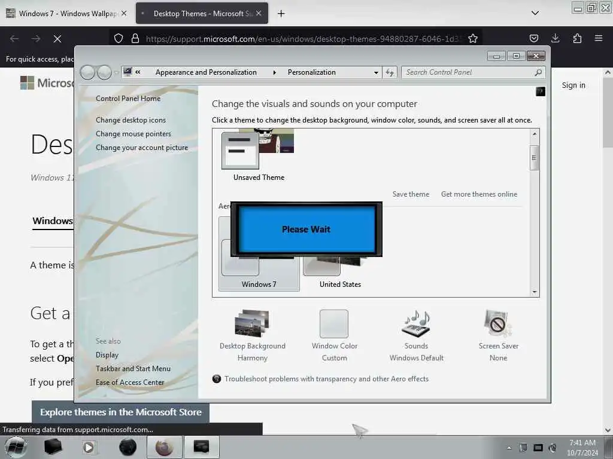The height and width of the screenshot is (459, 613).
Task: Click Appearance and Personalization breadcrumb
Action: (206, 72)
